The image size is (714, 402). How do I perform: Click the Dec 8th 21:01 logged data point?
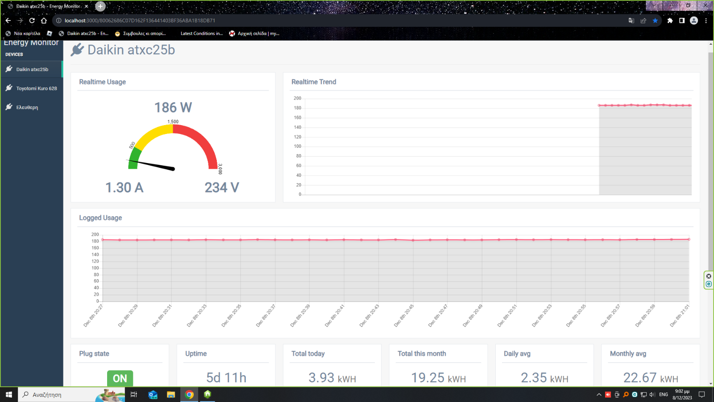(x=689, y=239)
